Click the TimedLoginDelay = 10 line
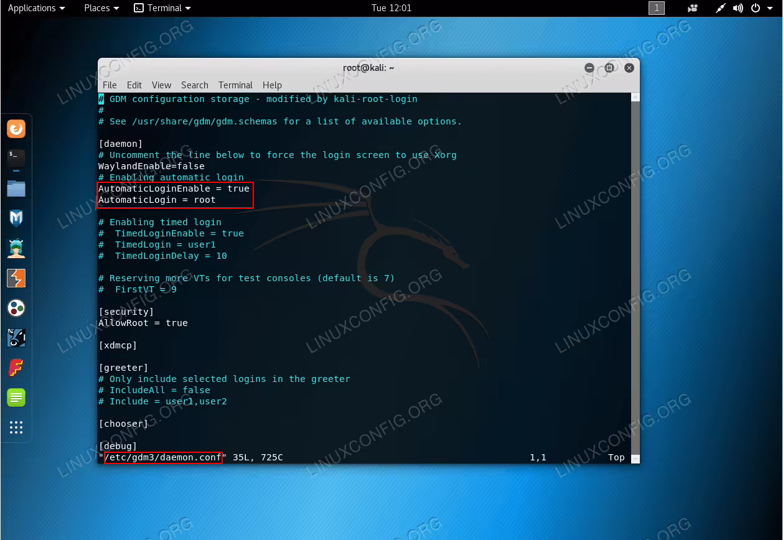Image resolution: width=783 pixels, height=540 pixels. pos(162,256)
